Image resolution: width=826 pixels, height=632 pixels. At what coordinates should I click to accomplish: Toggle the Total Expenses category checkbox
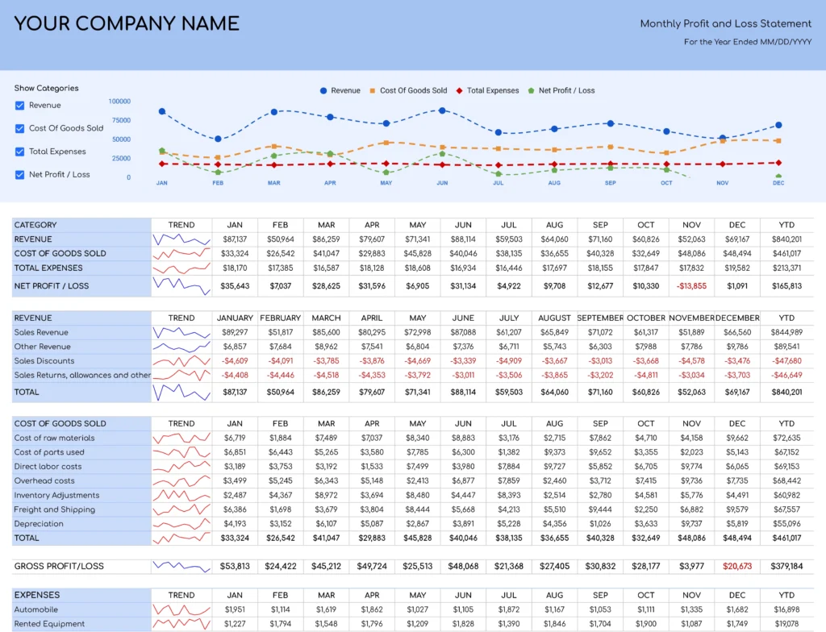(x=20, y=152)
